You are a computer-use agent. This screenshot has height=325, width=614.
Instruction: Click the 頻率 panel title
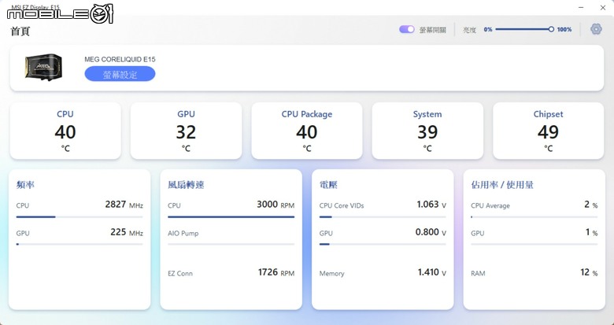25,185
